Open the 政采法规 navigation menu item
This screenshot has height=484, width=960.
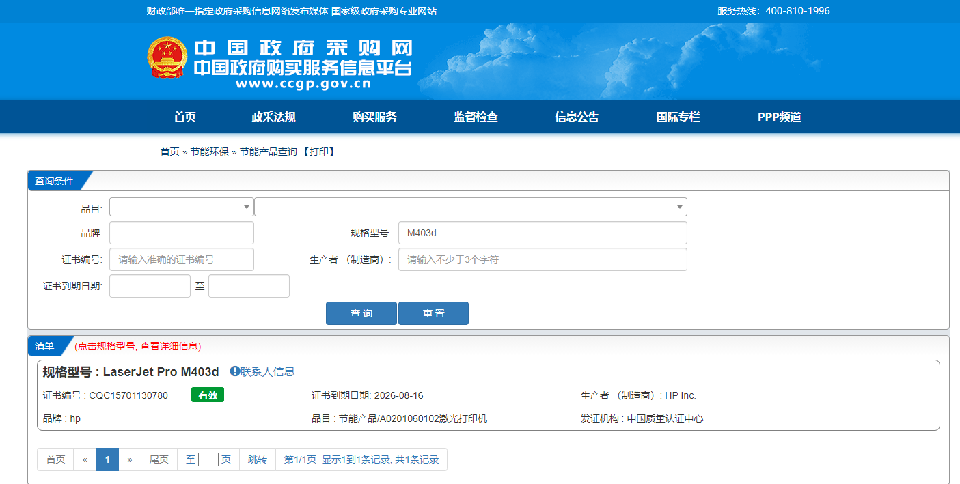(x=273, y=117)
